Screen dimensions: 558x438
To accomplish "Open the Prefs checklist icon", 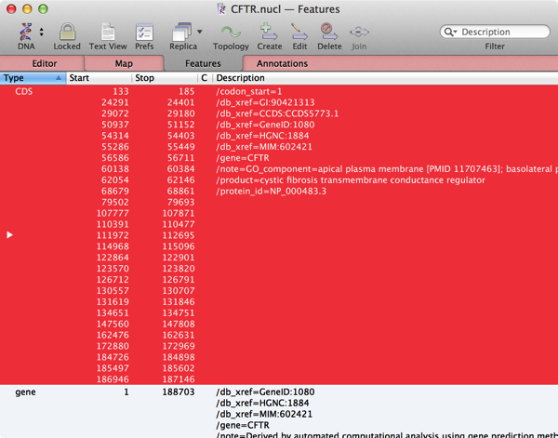I will (144, 32).
